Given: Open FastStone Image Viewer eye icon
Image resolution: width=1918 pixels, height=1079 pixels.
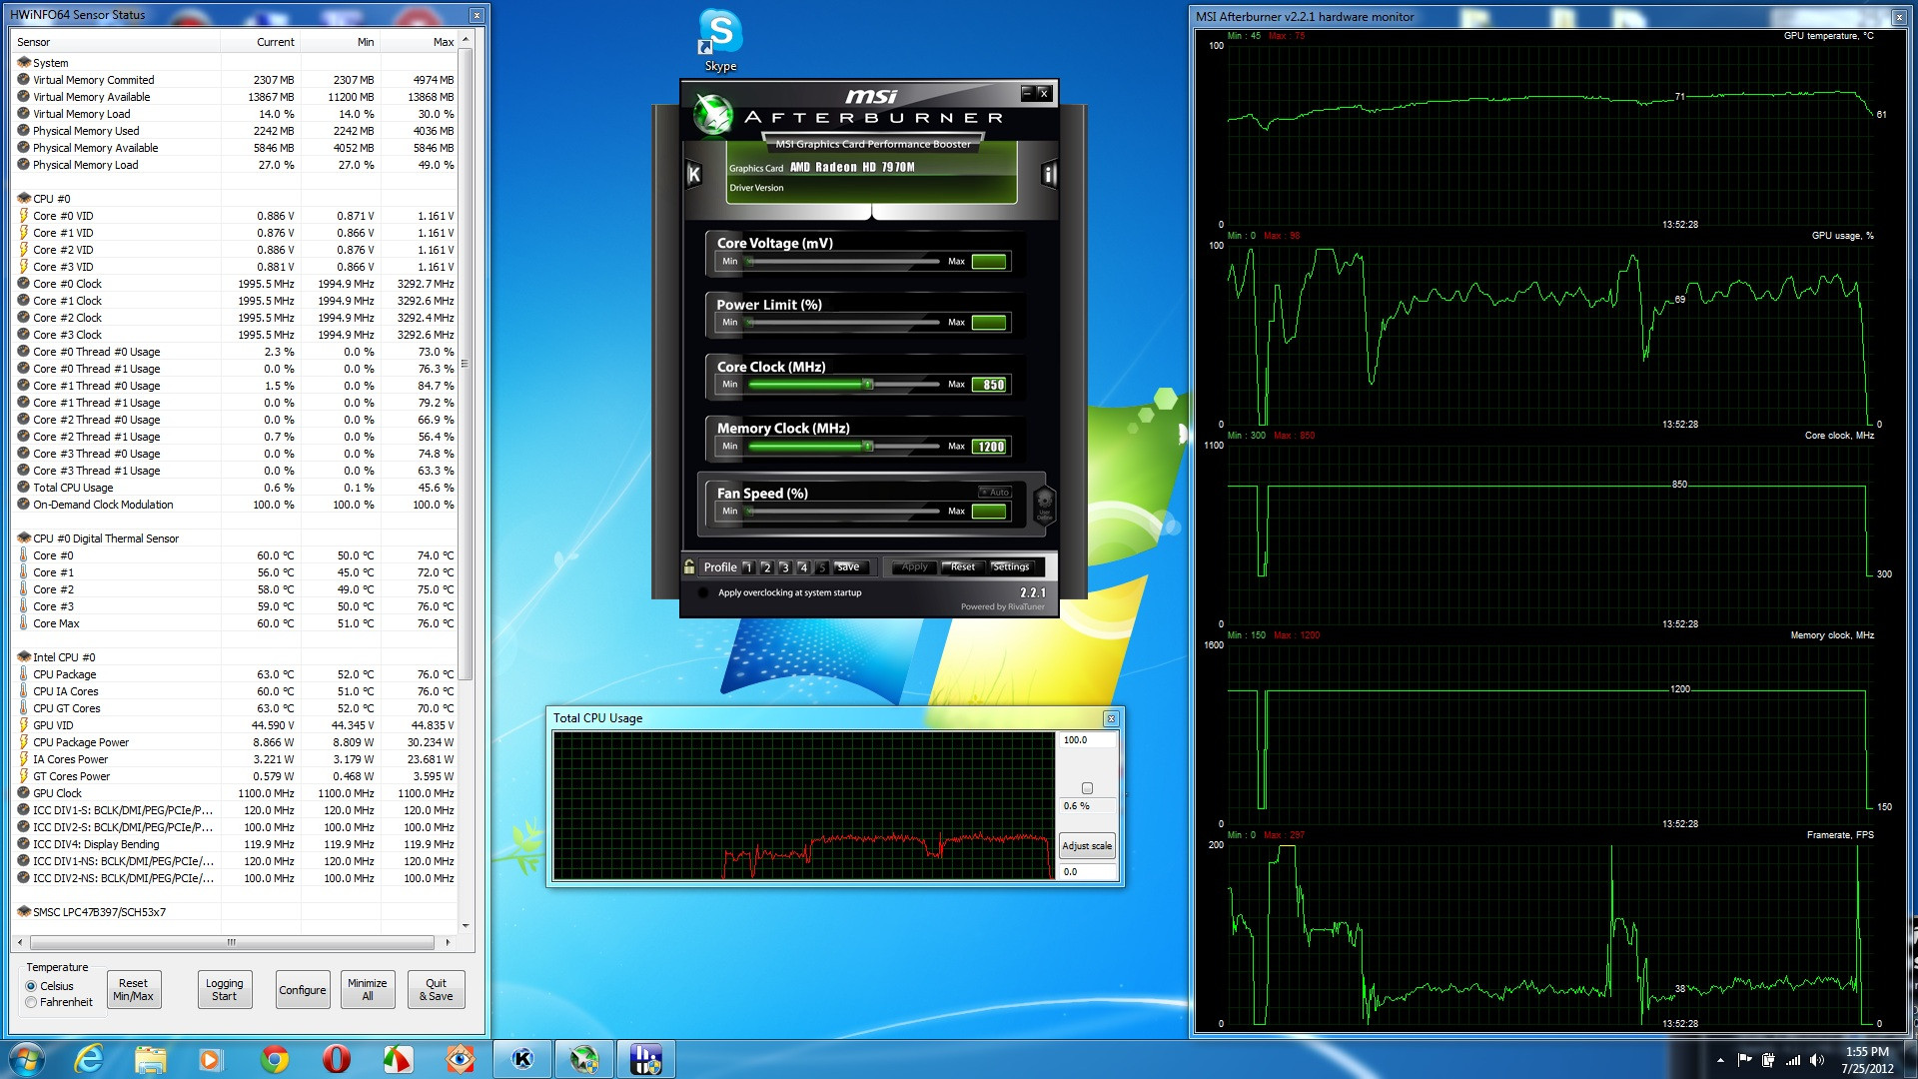Looking at the screenshot, I should [x=460, y=1059].
